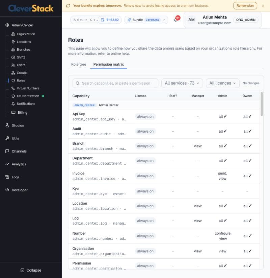Switch to the Role tree tab
The height and width of the screenshot is (278, 270).
pyautogui.click(x=79, y=64)
